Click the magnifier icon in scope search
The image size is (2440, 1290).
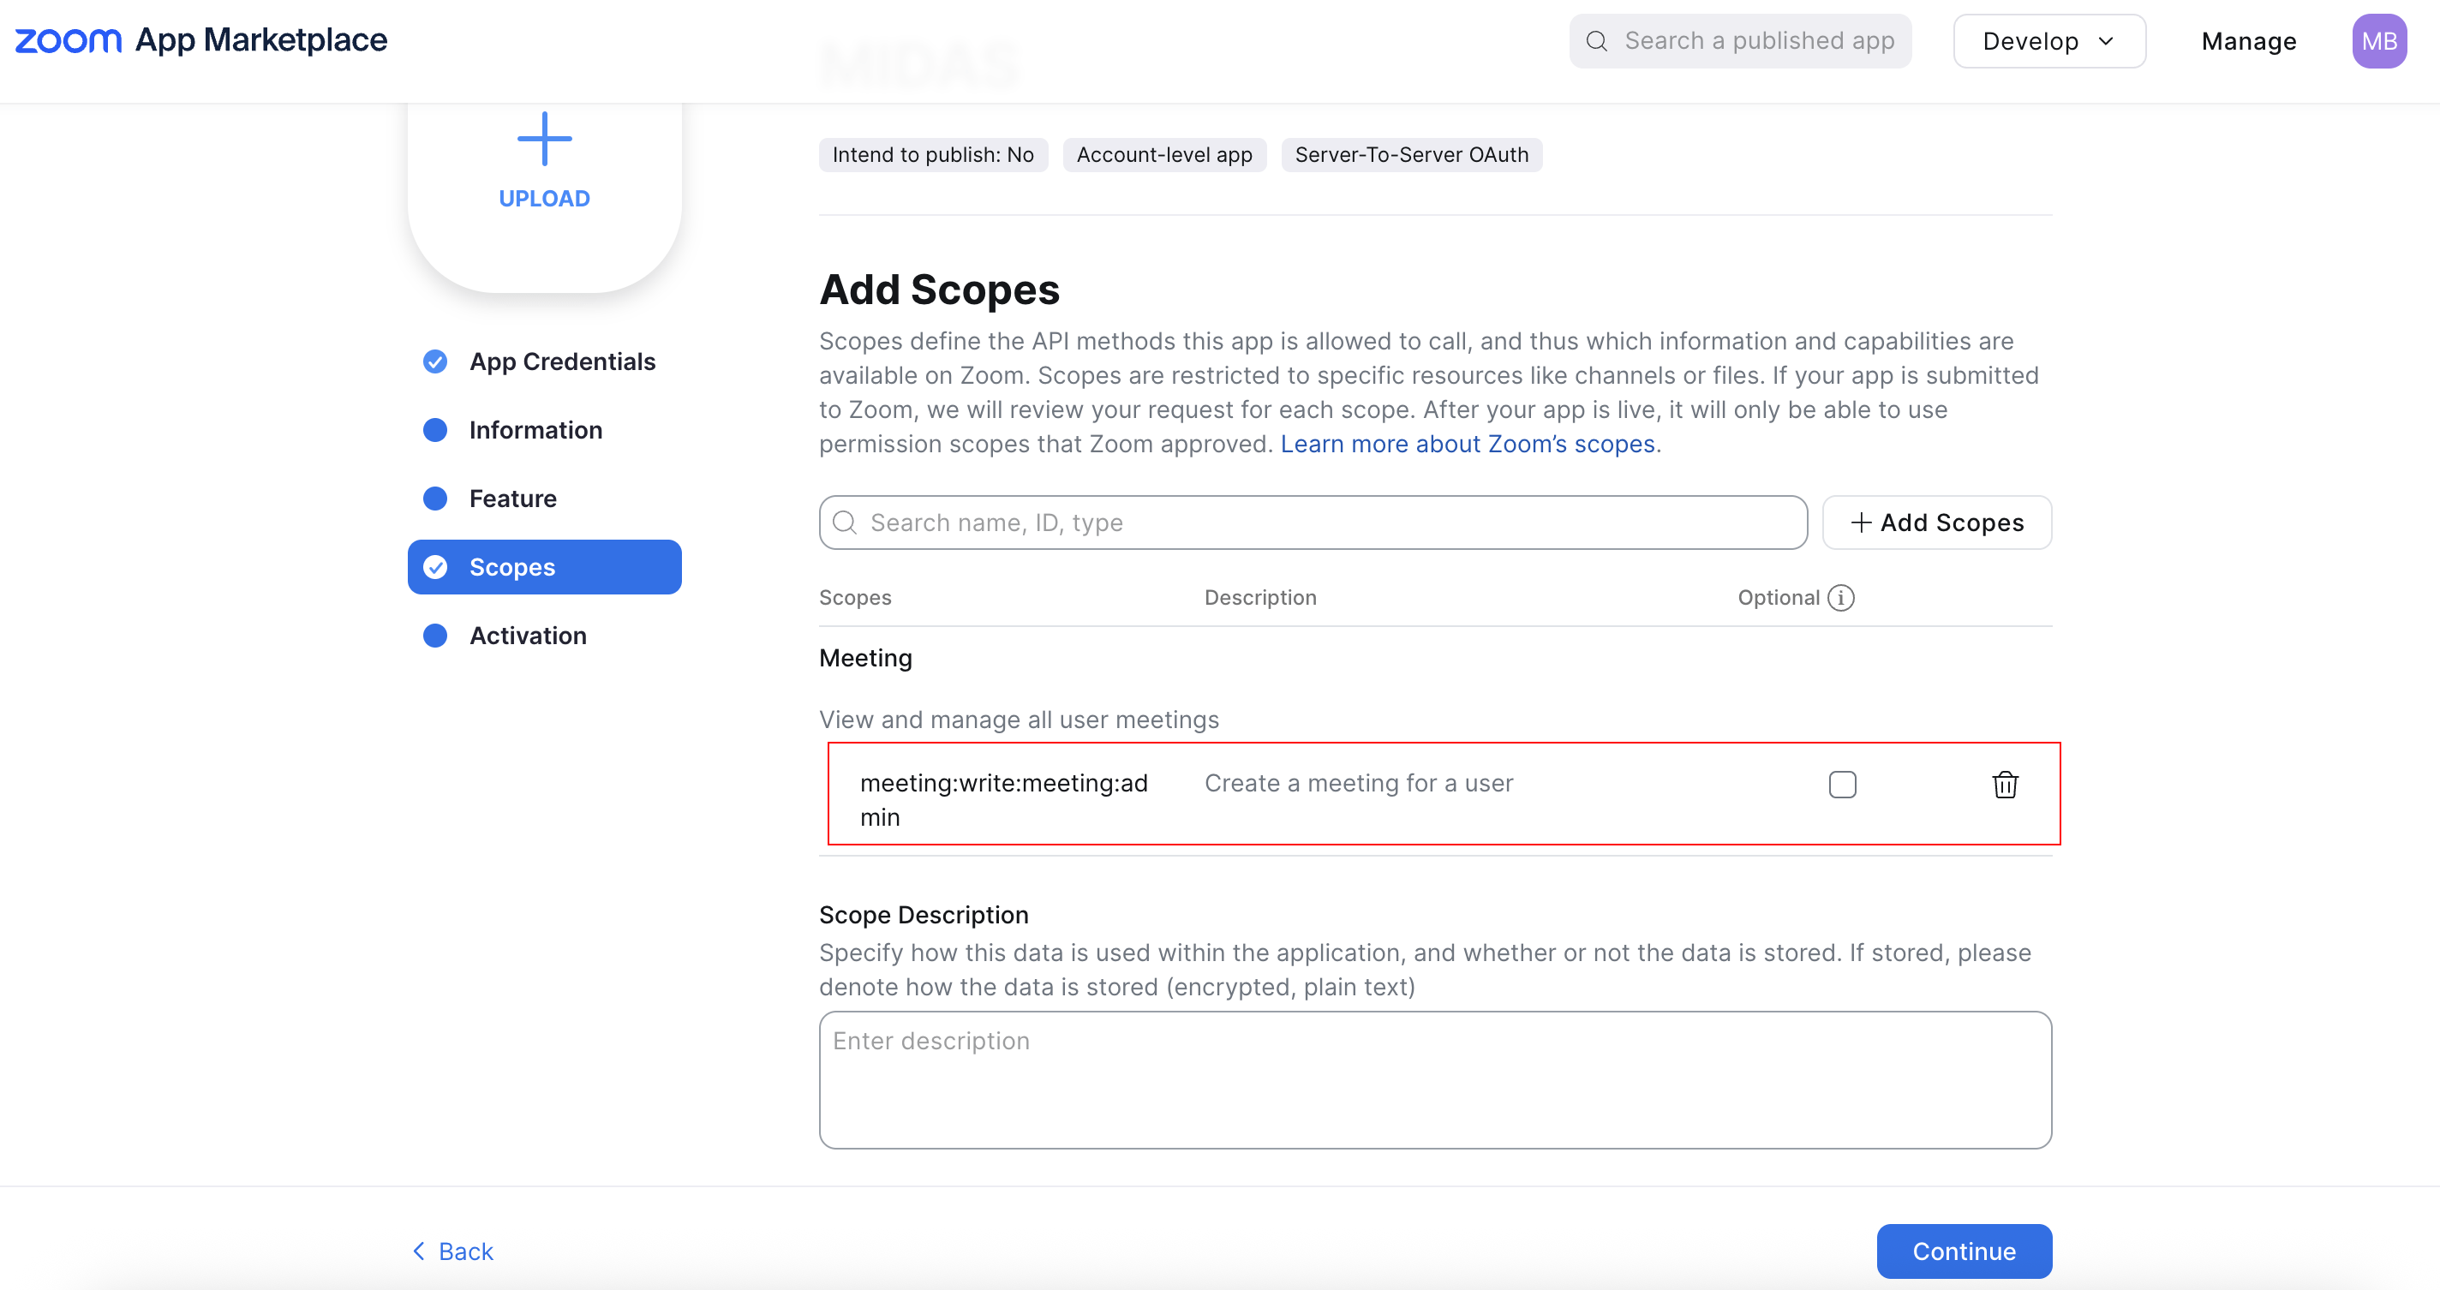pyautogui.click(x=844, y=523)
